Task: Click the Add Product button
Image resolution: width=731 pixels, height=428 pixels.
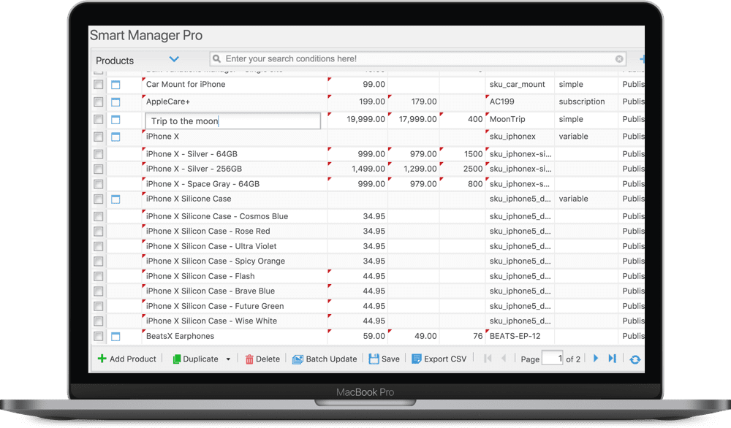Action: coord(126,359)
